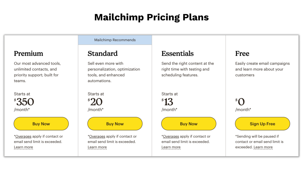Click Learn more under the Standard plan
Image resolution: width=303 pixels, height=170 pixels.
[97, 147]
